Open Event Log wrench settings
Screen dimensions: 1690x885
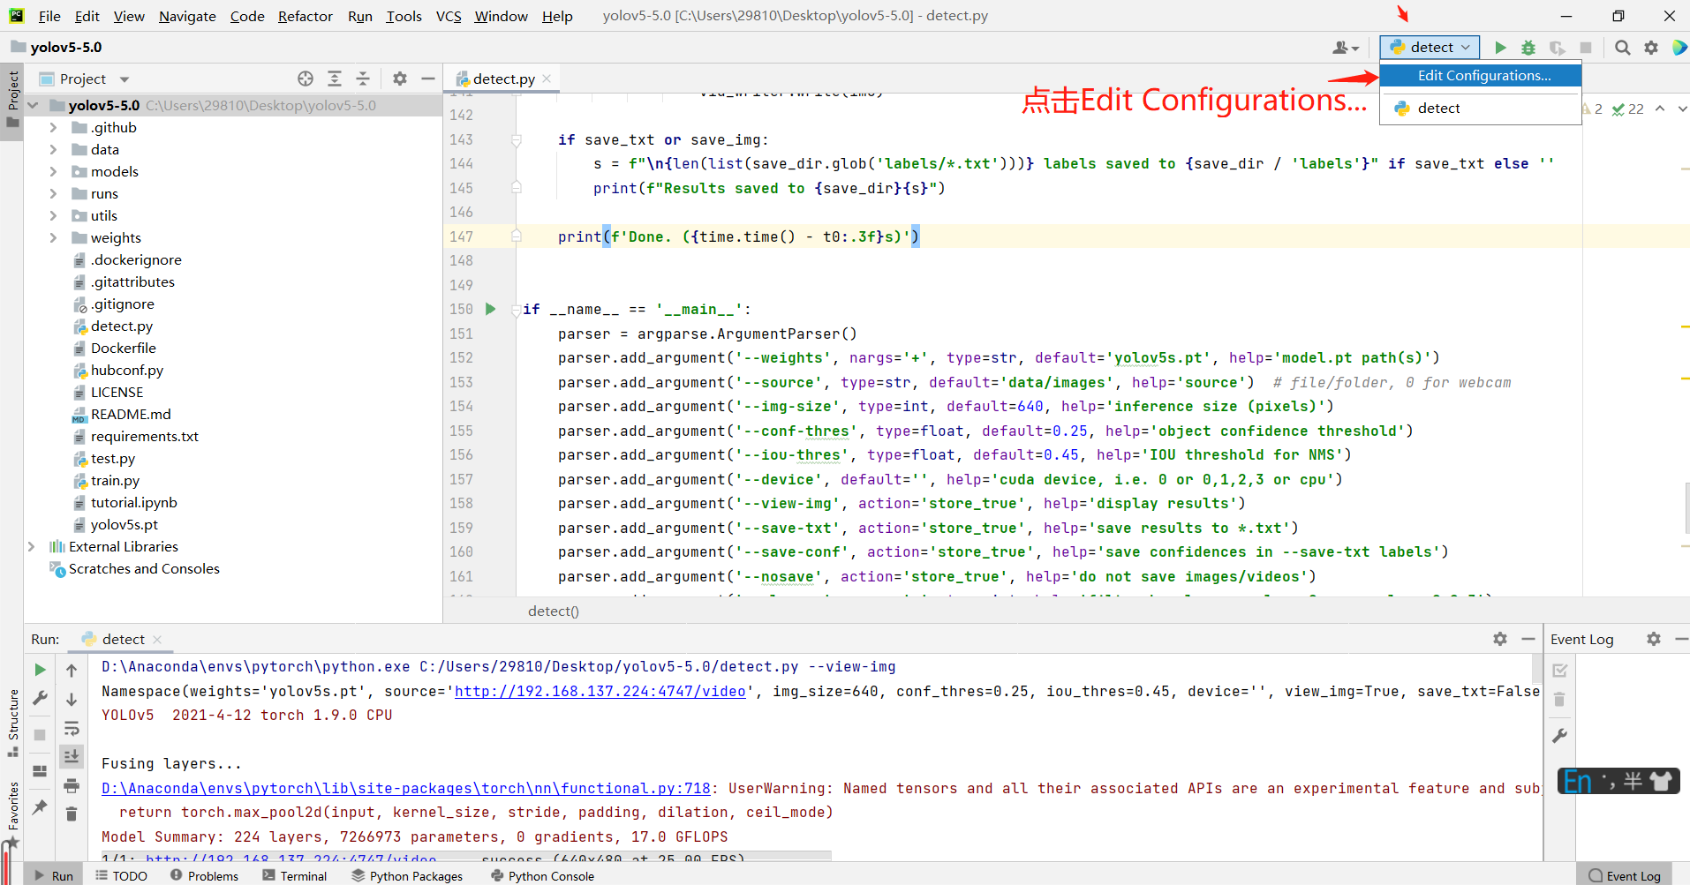[x=1560, y=735]
